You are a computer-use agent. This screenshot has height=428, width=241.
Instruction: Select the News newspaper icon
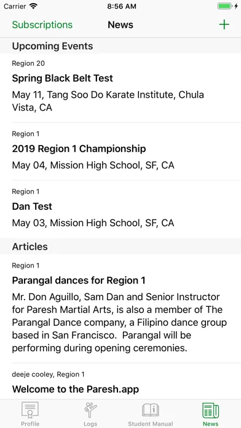pos(210,410)
